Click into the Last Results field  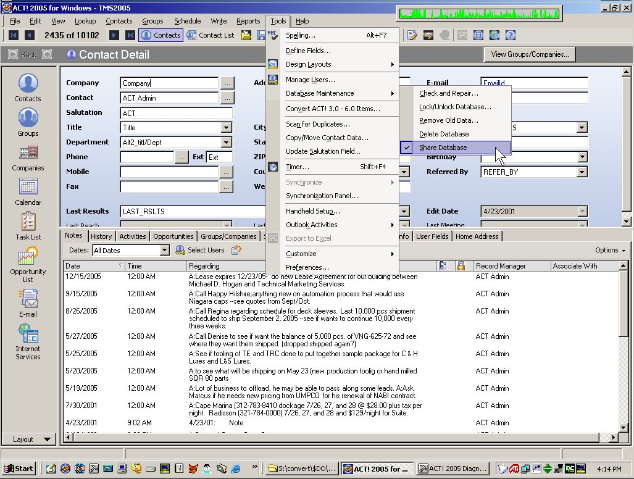click(x=193, y=211)
